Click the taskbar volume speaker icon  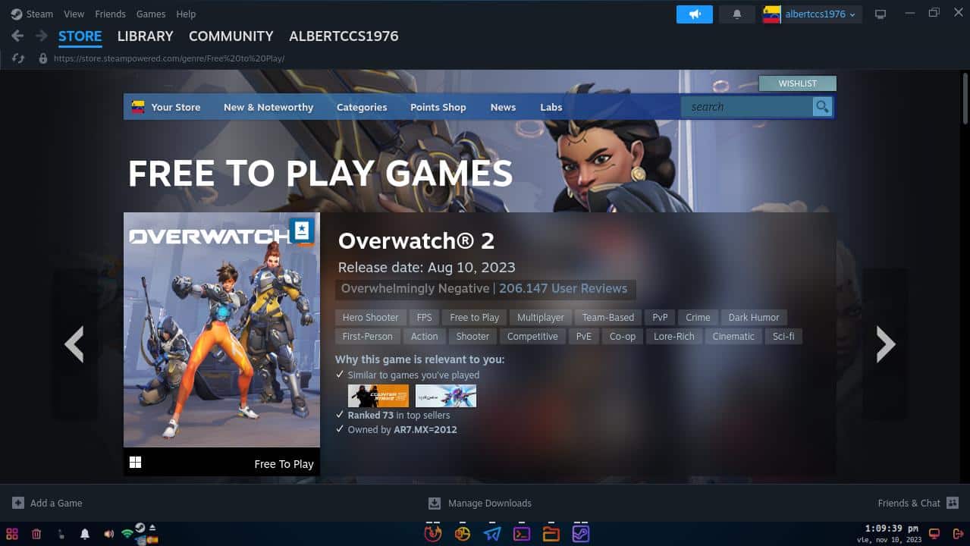tap(108, 534)
